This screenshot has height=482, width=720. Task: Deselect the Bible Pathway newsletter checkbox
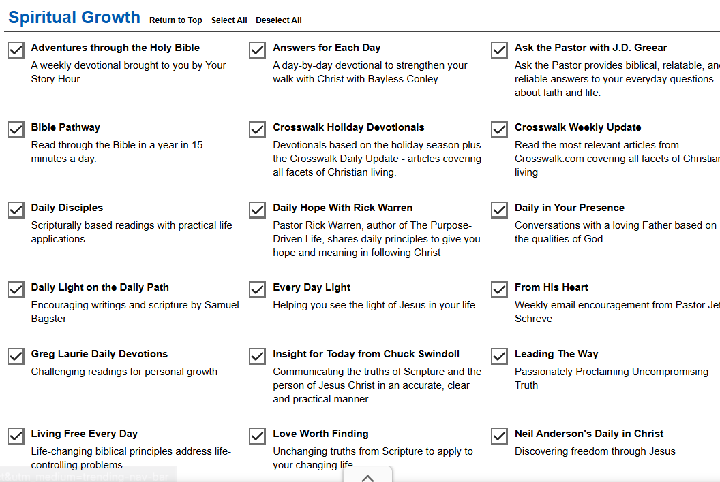tap(16, 129)
